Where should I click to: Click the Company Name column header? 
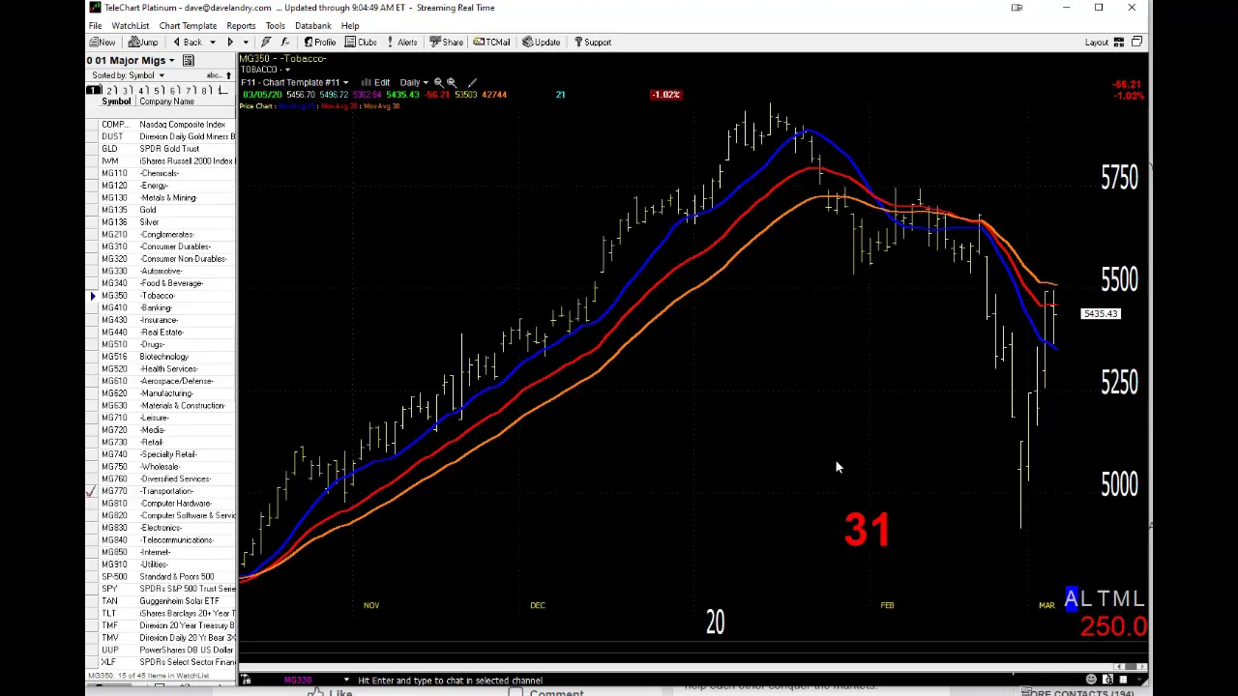pos(166,101)
